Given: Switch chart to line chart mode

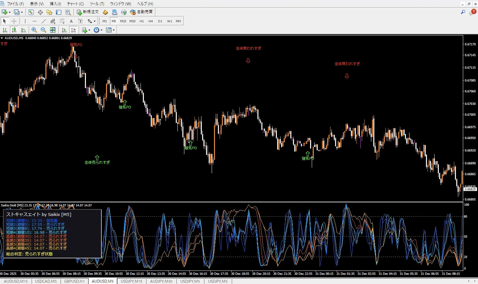Looking at the screenshot, I should click(23, 30).
